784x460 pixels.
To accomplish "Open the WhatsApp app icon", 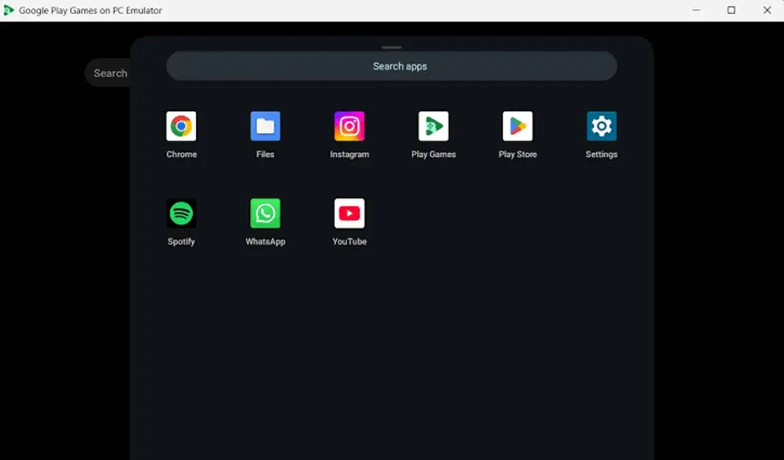I will (265, 213).
